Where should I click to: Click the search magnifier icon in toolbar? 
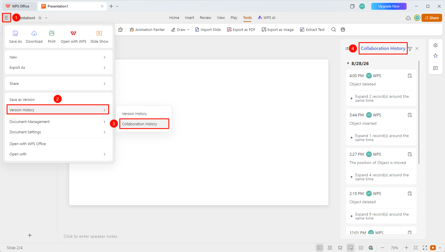pyautogui.click(x=334, y=30)
